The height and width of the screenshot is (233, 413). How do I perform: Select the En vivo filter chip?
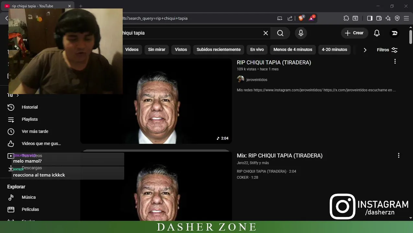pyautogui.click(x=257, y=50)
